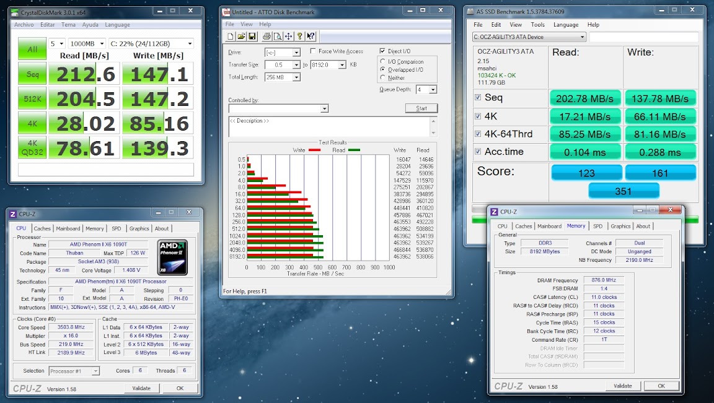Open the Language menu in AS SSD
The height and width of the screenshot is (403, 714).
[x=565, y=25]
